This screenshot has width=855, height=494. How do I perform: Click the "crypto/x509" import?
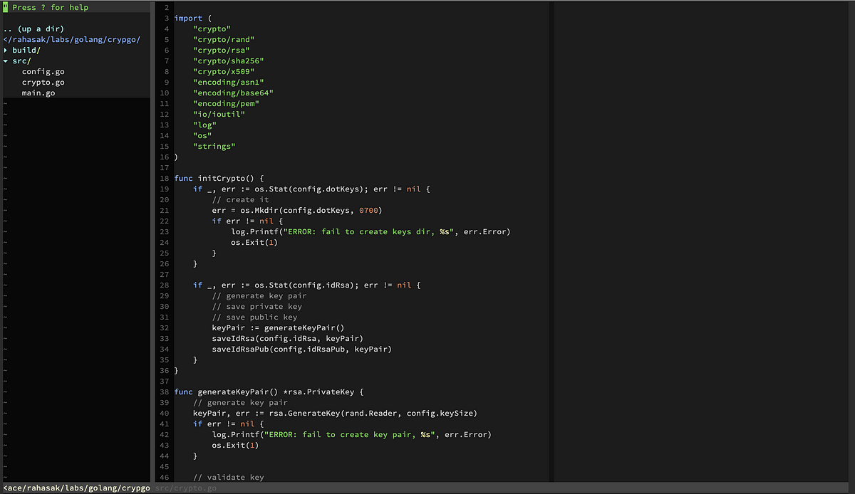click(x=224, y=71)
